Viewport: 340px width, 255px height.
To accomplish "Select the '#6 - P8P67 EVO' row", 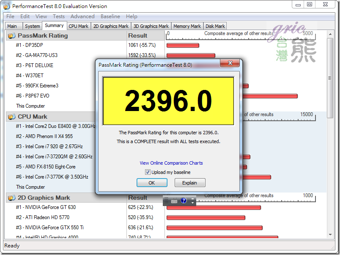I will click(x=33, y=96).
